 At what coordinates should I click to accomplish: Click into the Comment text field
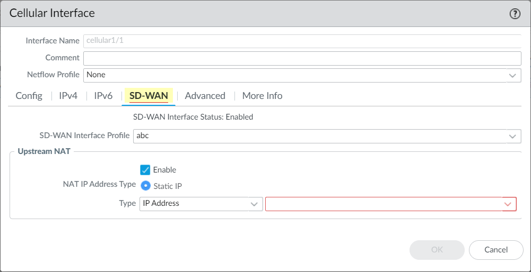(x=302, y=58)
